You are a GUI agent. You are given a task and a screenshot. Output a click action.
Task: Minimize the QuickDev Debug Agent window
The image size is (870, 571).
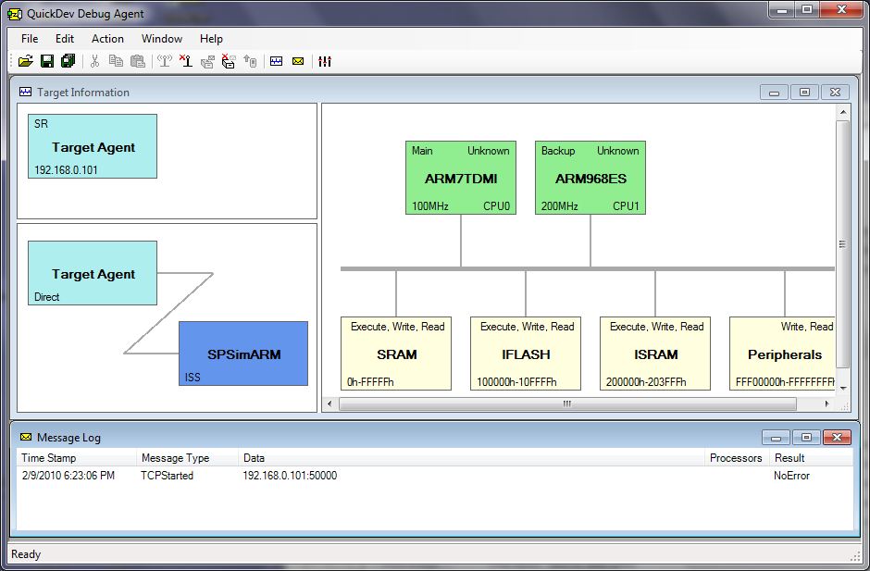pyautogui.click(x=781, y=9)
